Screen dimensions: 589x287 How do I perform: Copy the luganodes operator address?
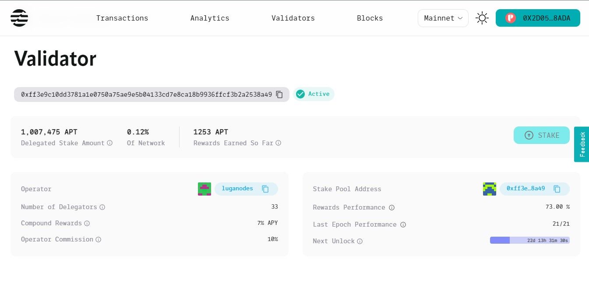pos(265,189)
